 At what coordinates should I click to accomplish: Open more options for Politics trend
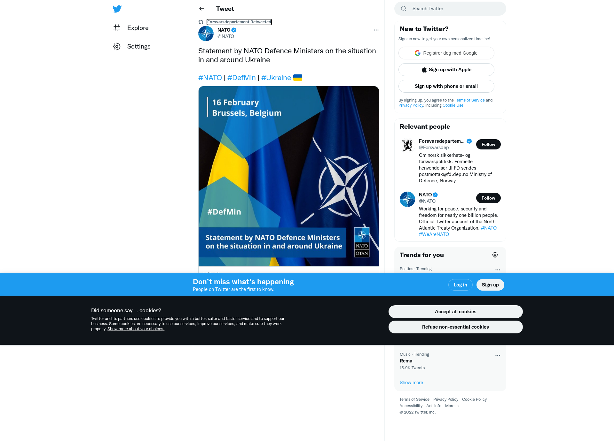498,270
